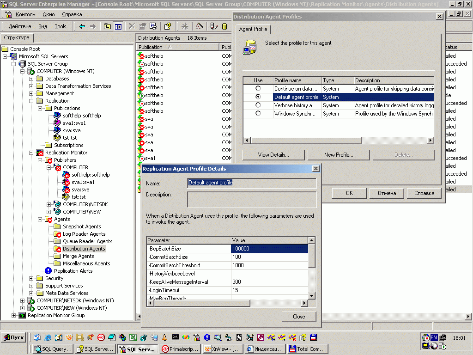Expand the COMPUTER\NEW (Windows NT) server node
Screen dimensions: 473x355
coord(22,308)
